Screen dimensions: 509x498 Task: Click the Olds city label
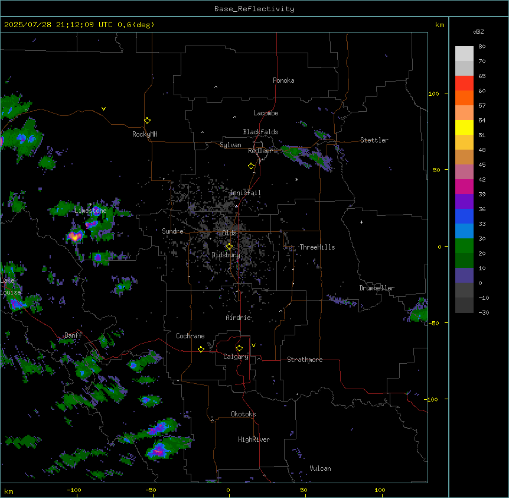click(229, 233)
